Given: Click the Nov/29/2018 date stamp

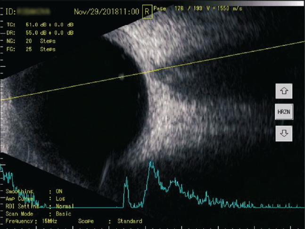Looking at the screenshot, I should point(99,10).
